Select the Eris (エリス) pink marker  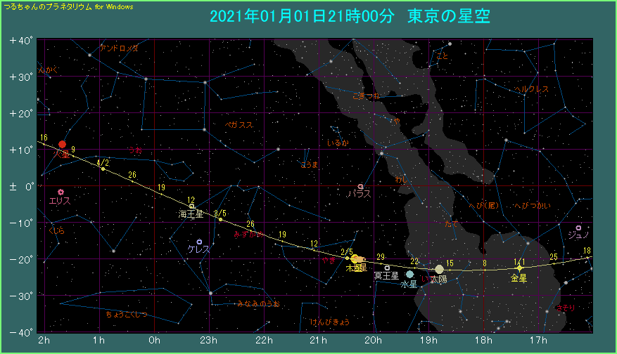pyautogui.click(x=61, y=192)
